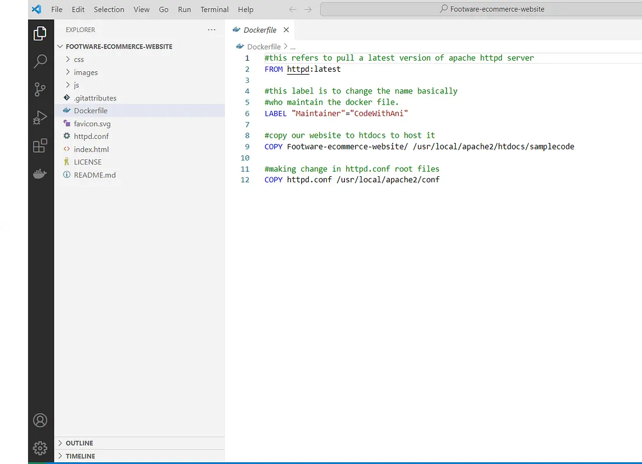The width and height of the screenshot is (642, 464).
Task: Open the Source Control view
Action: tap(40, 89)
